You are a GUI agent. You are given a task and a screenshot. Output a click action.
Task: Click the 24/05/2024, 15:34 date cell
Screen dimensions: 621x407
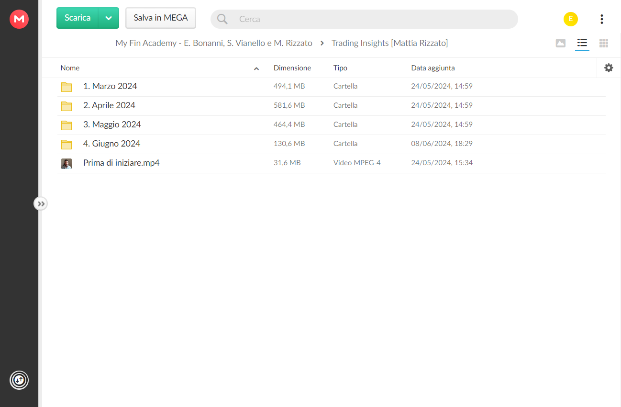[x=442, y=163]
